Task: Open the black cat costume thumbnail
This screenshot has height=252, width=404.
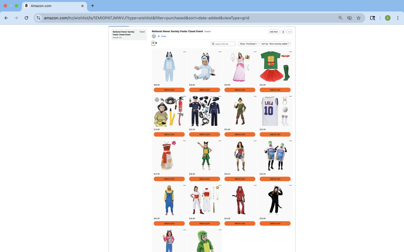Action: click(x=275, y=200)
